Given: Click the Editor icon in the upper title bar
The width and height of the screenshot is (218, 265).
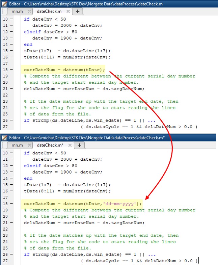Looking at the screenshot, I should coord(5,4).
